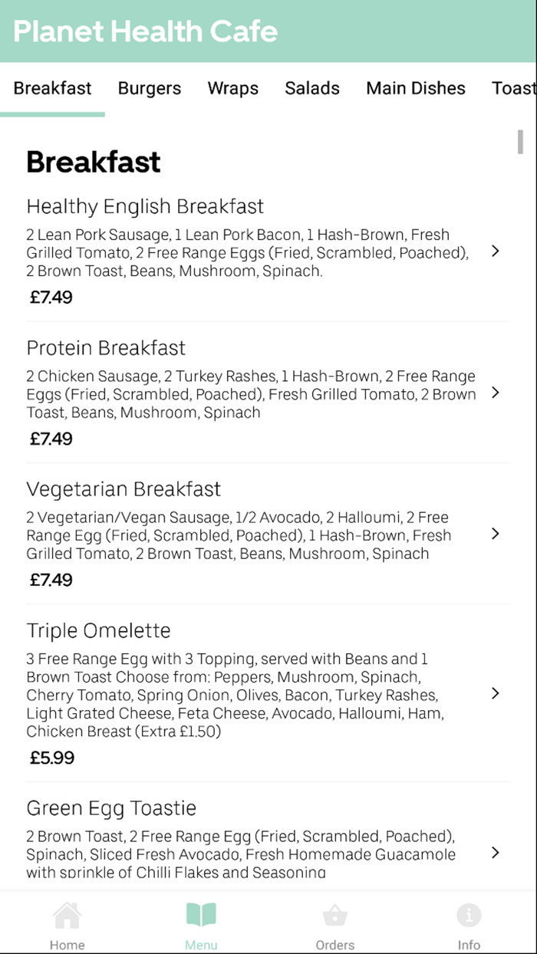Open the Orders basket icon

[335, 914]
